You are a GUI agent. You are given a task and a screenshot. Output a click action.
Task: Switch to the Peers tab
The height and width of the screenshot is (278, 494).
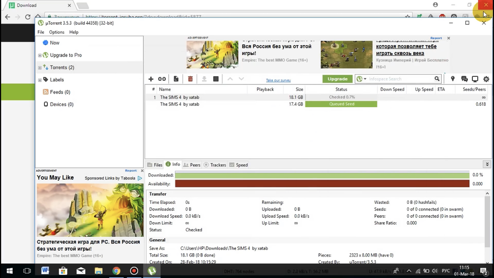[x=192, y=165]
